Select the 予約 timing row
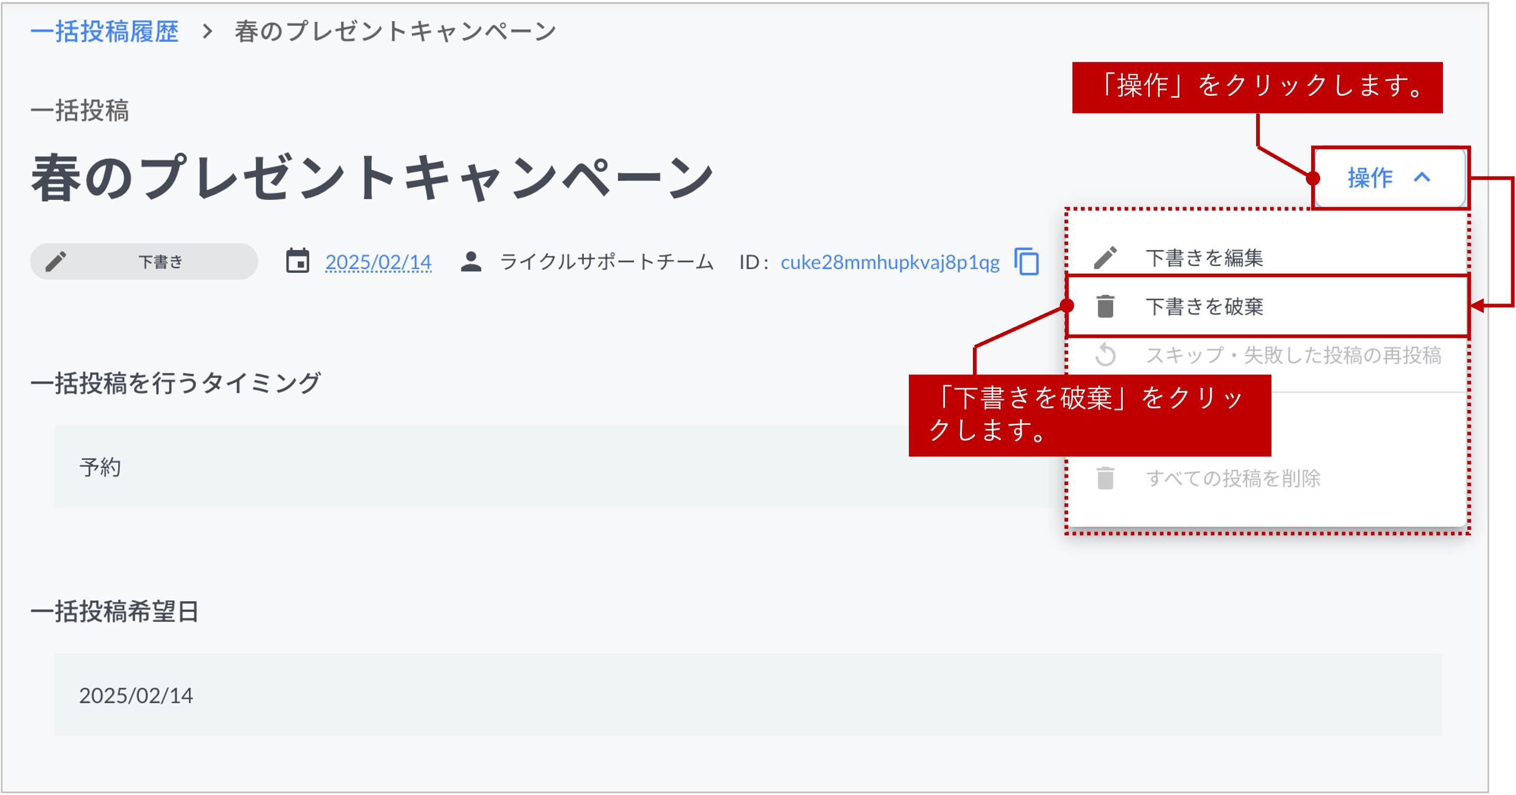Screen dimensions: 1516x795 coord(101,467)
